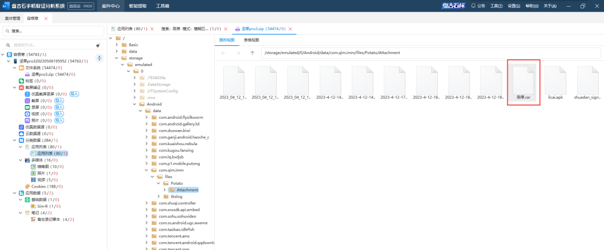Select the licai.apk file
This screenshot has width=604, height=250.
click(555, 83)
